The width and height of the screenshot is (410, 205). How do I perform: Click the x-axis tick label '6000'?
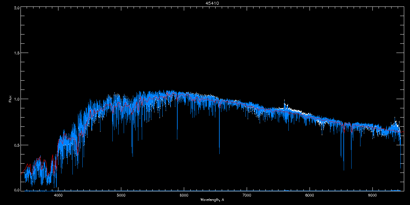pos(184,195)
